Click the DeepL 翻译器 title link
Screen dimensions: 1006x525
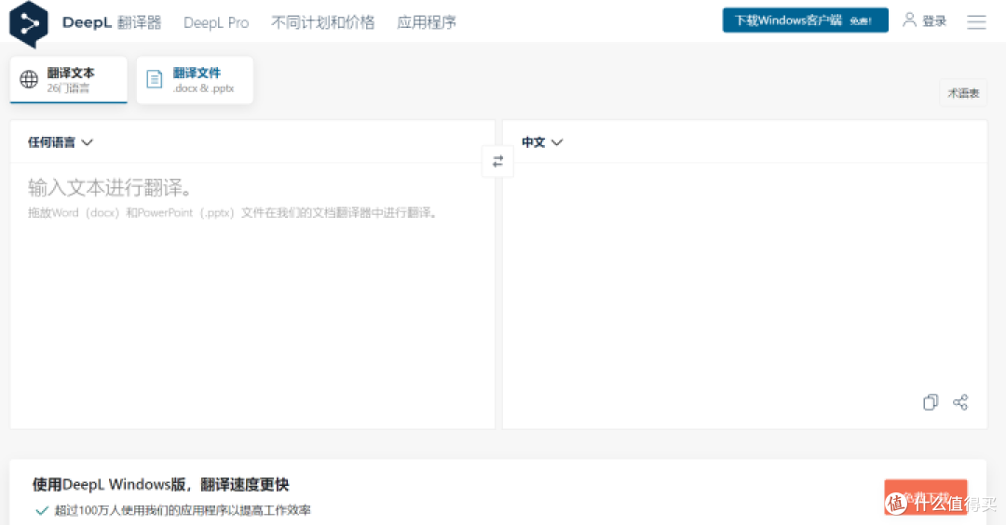point(112,22)
